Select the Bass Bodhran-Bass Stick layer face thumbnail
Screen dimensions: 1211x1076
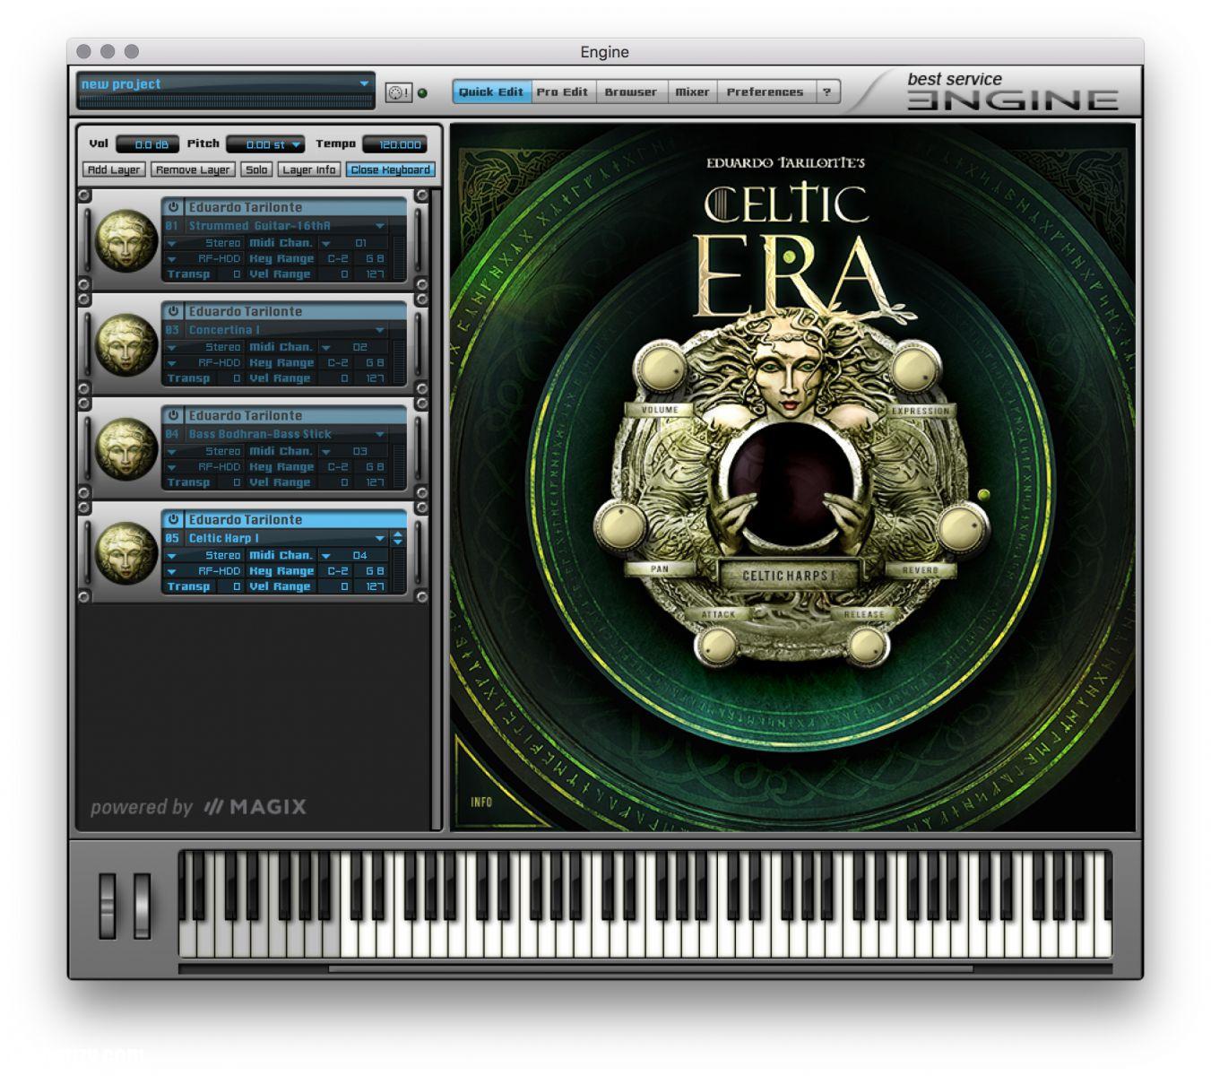point(125,448)
